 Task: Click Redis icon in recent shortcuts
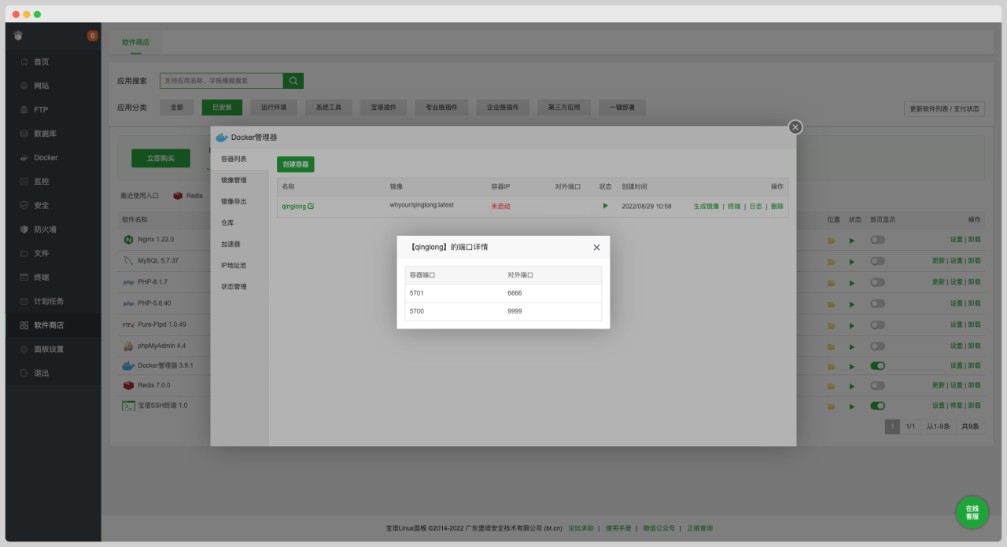[179, 196]
